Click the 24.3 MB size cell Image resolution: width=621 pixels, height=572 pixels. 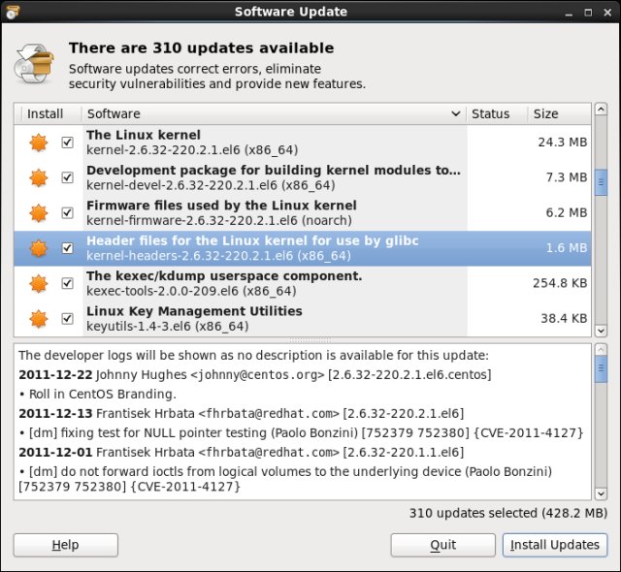563,142
